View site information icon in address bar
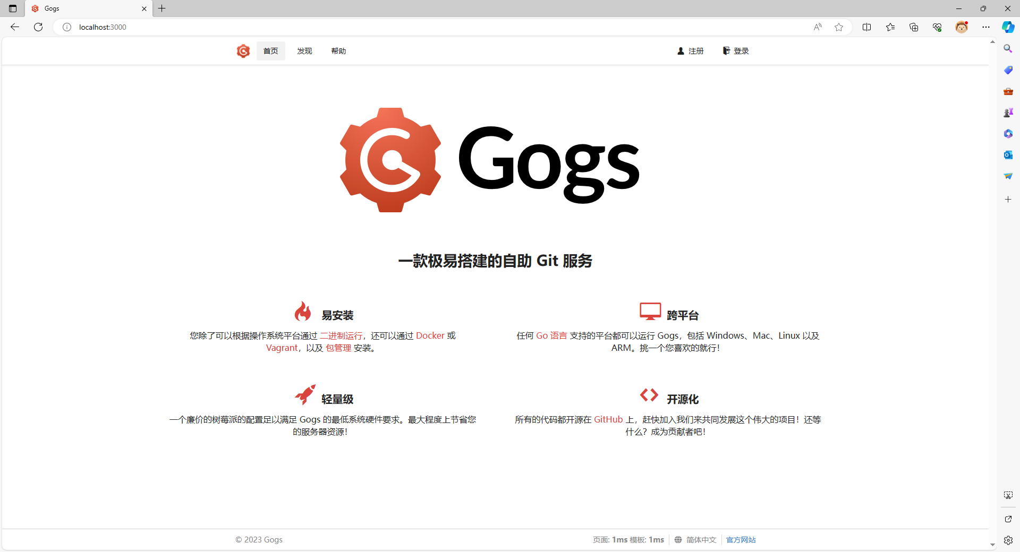This screenshot has width=1020, height=552. pos(67,27)
